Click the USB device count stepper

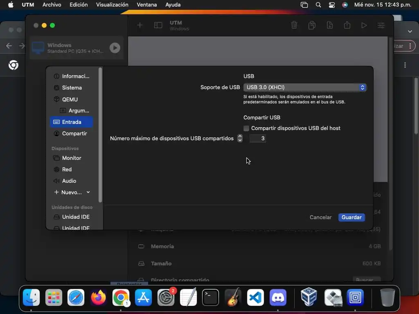[x=240, y=138]
